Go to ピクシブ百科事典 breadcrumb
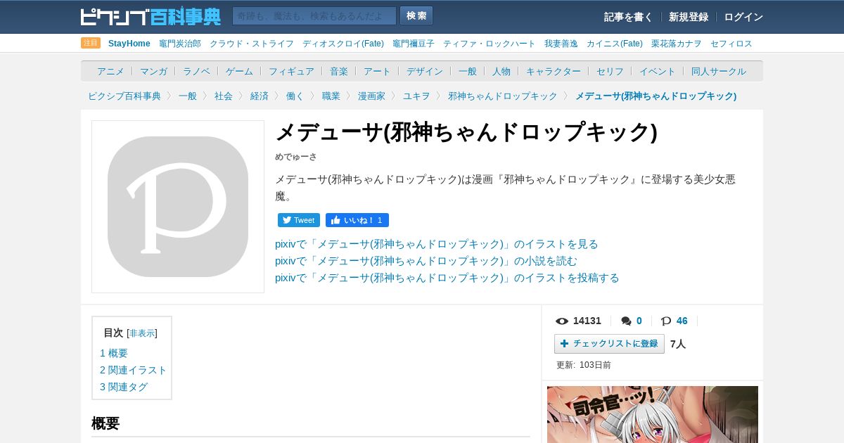Viewport: 844px width, 443px height. tap(124, 96)
